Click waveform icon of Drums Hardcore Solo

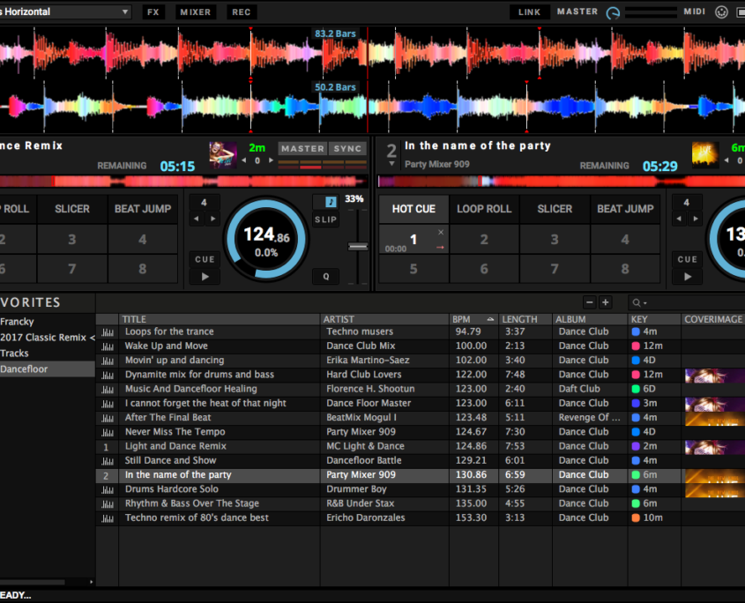(108, 489)
